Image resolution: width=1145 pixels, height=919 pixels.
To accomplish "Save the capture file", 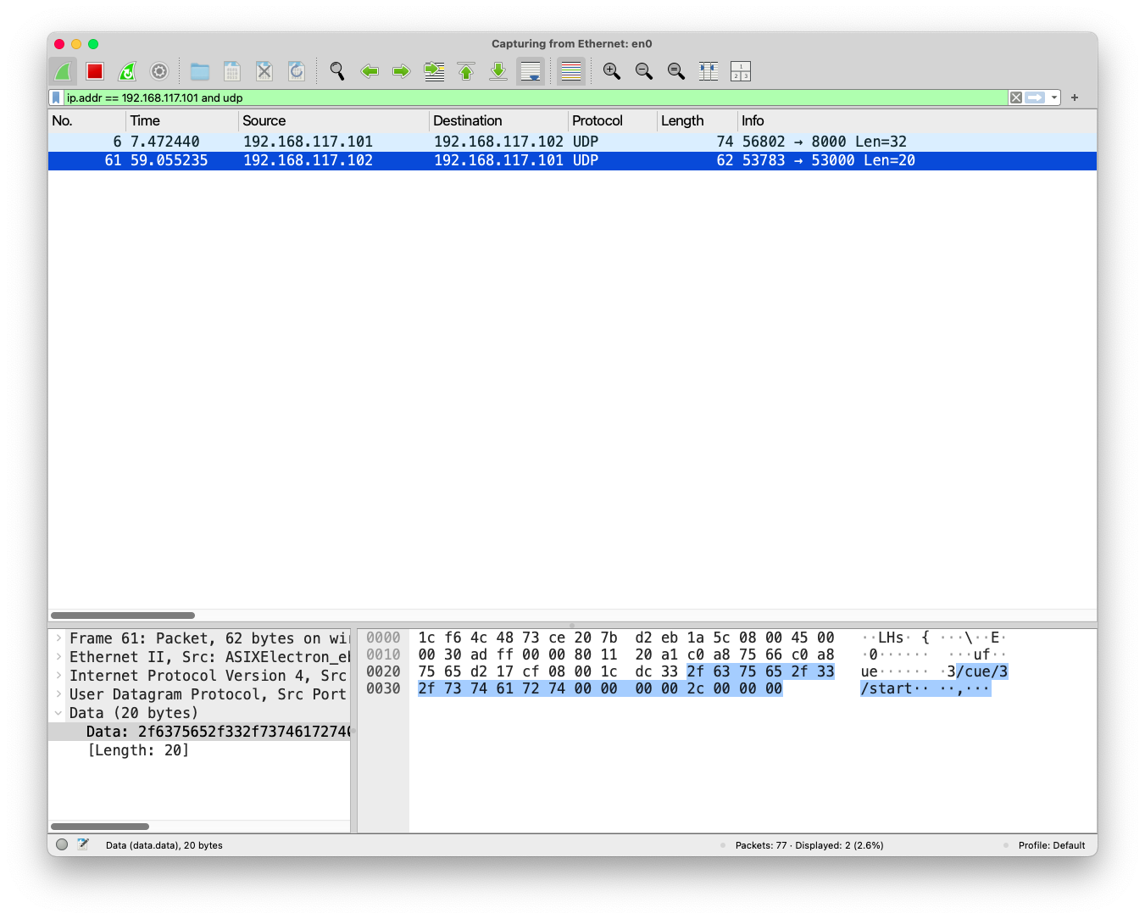I will 232,71.
